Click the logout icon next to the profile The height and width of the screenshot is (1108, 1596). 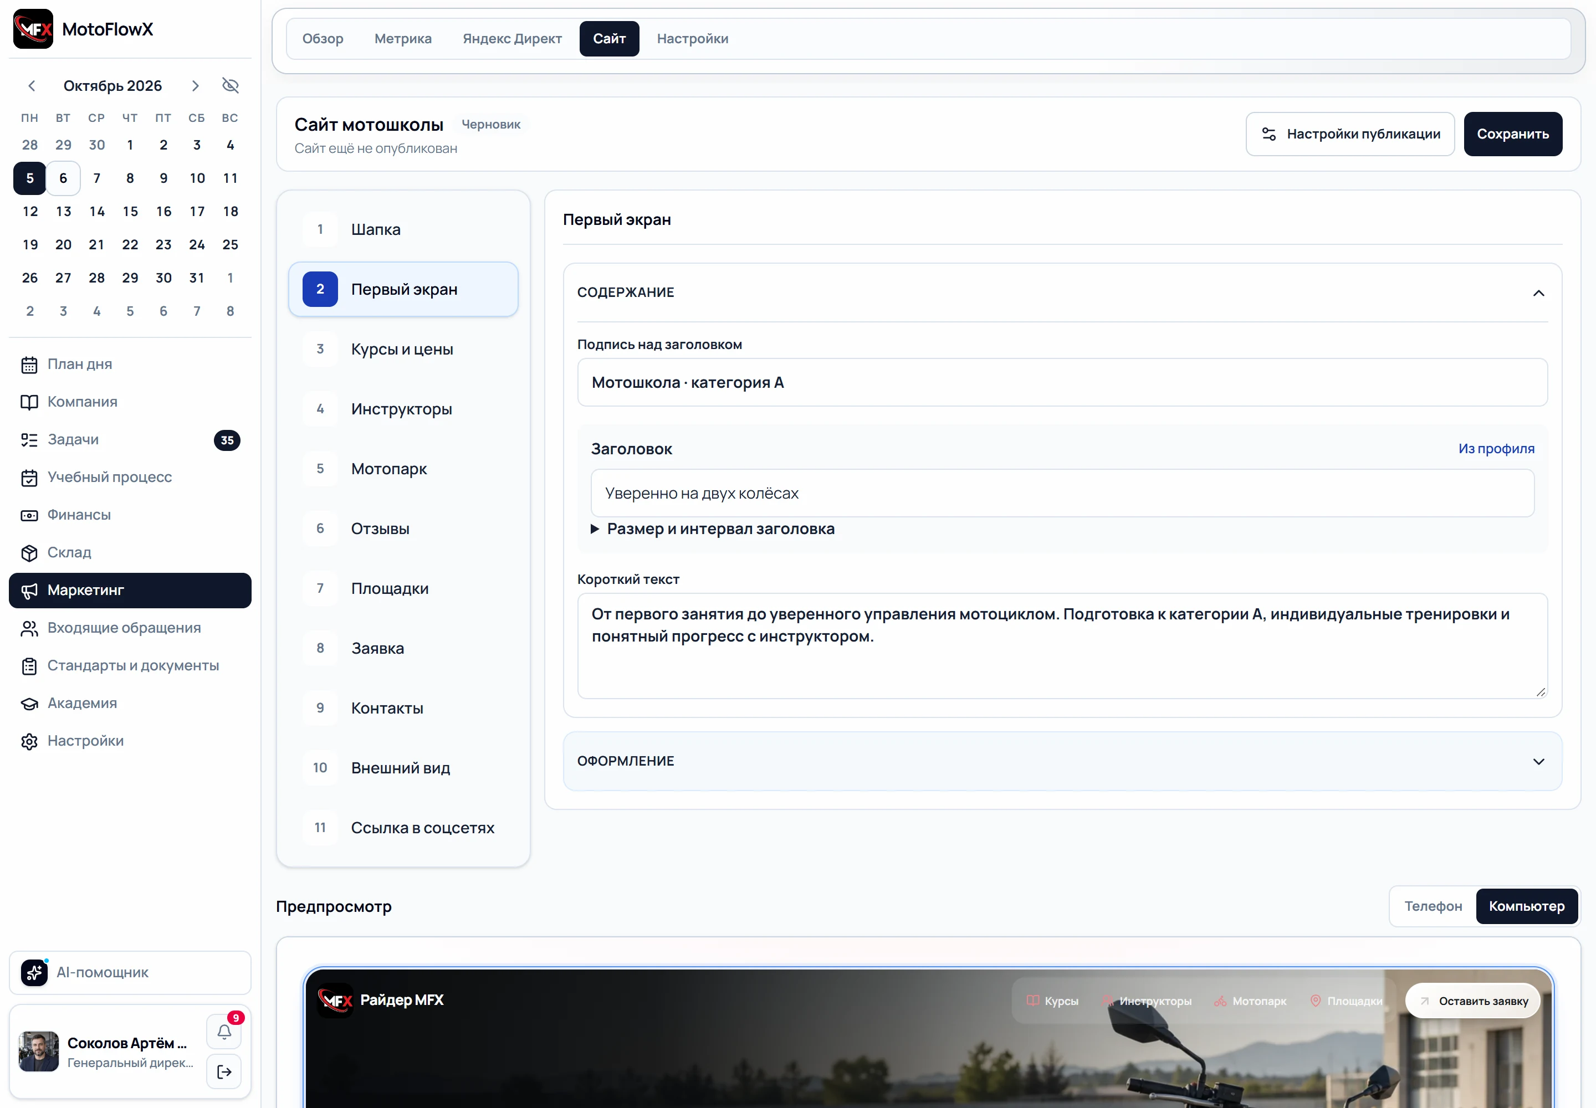pos(224,1072)
